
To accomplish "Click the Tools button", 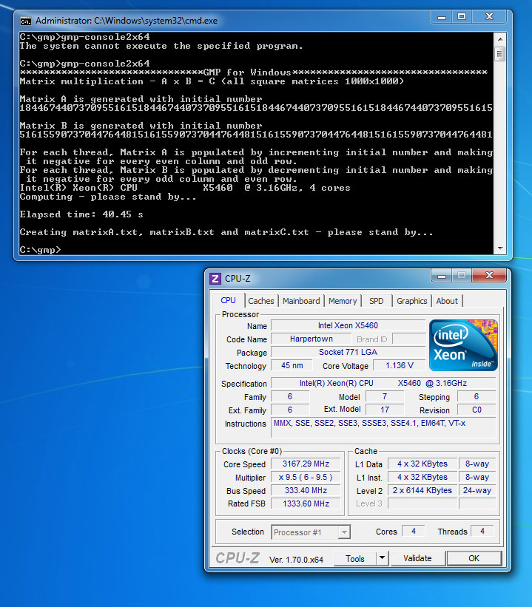I will point(355,558).
